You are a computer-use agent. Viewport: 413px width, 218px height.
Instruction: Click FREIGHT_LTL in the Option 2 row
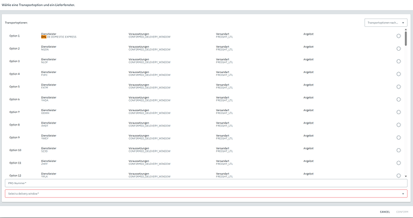coord(224,50)
